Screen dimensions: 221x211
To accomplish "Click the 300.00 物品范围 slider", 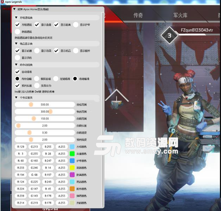I will (45, 112).
